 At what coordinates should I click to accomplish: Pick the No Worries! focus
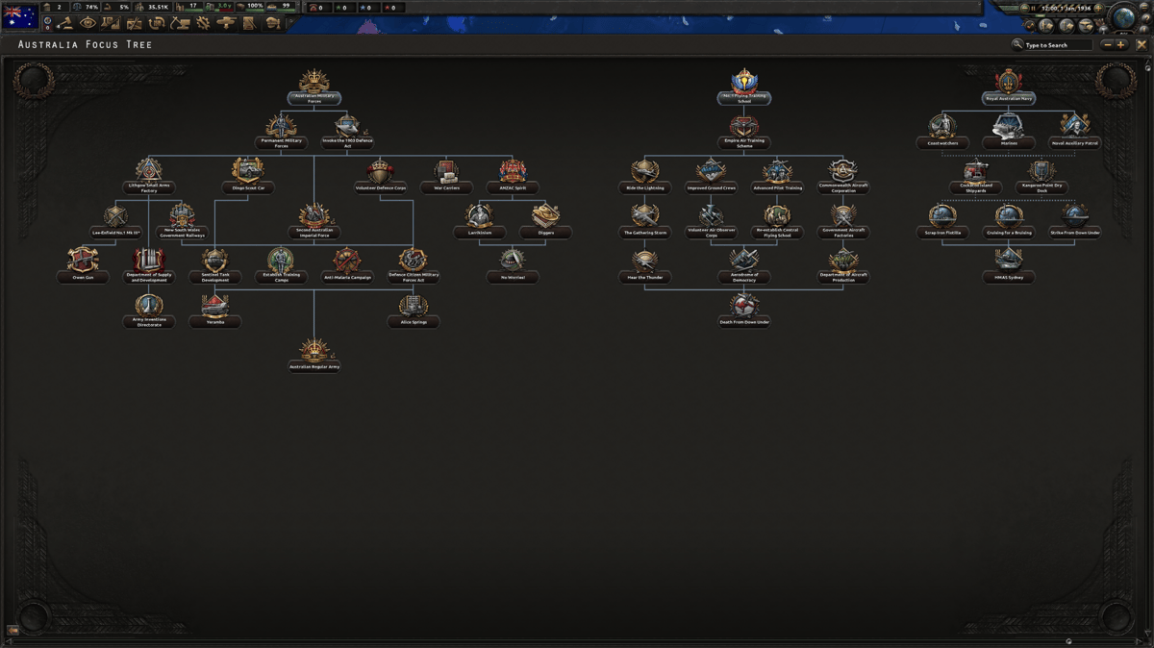513,265
